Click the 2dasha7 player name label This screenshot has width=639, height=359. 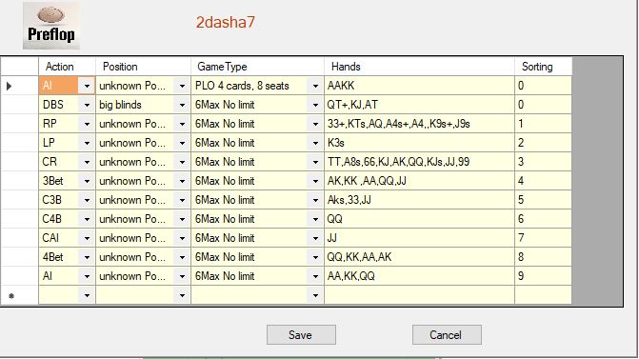pos(226,22)
